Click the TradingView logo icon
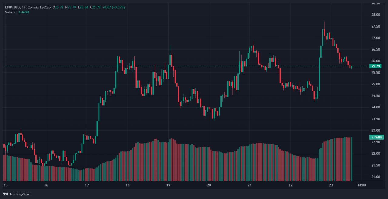Viewport: 388px width, 199px height. coord(5,194)
